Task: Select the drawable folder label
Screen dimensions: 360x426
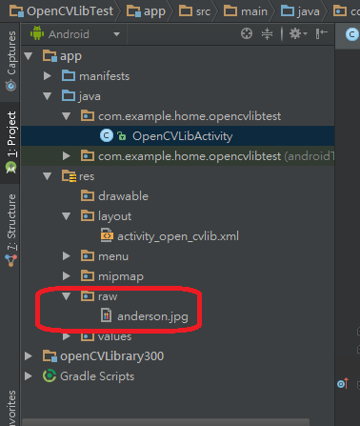Action: point(123,196)
